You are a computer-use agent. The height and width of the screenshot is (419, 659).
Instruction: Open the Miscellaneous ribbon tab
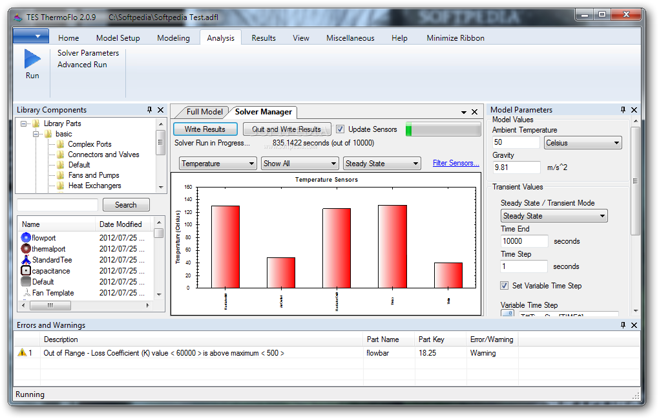coord(350,38)
